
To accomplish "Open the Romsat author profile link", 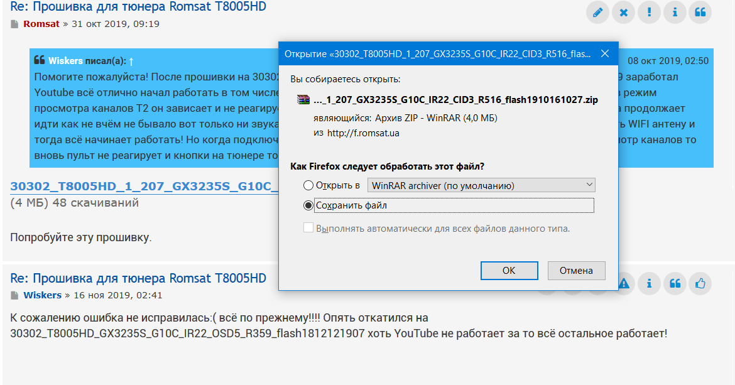I will click(x=41, y=24).
